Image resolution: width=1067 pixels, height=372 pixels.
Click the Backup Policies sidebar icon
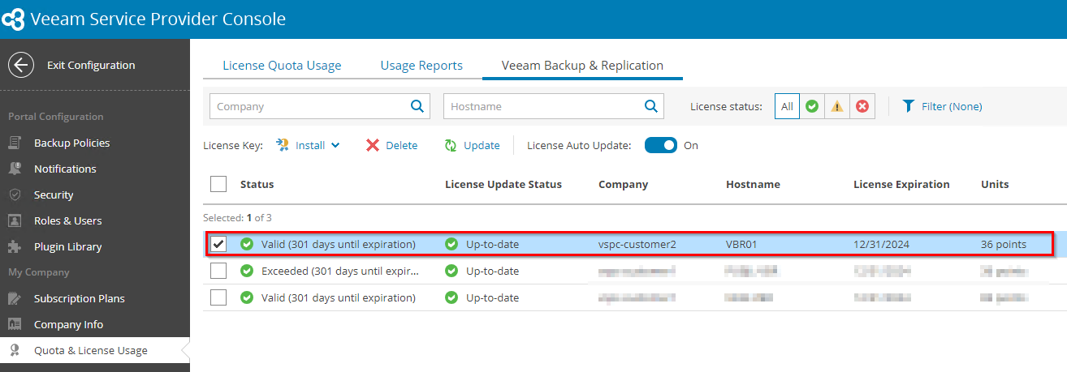(x=14, y=143)
